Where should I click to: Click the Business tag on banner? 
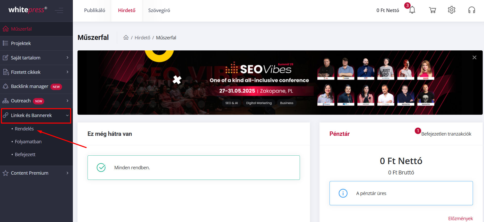tap(287, 103)
